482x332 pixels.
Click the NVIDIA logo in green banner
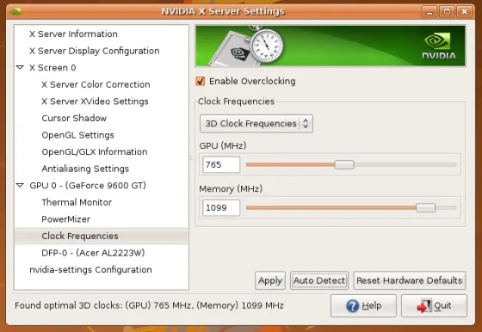point(439,46)
